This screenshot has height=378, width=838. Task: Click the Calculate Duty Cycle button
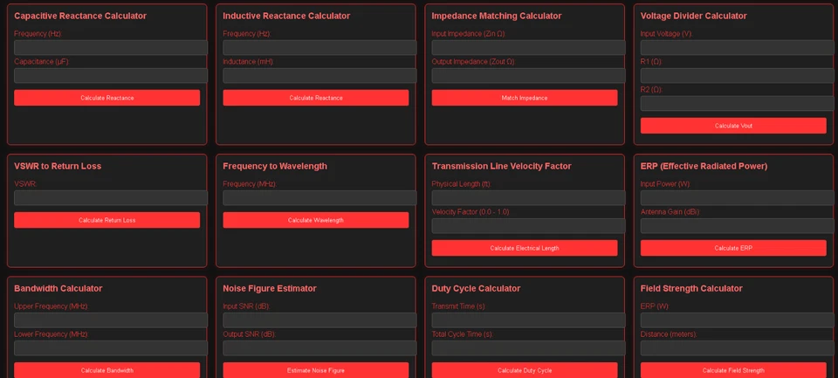(525, 370)
